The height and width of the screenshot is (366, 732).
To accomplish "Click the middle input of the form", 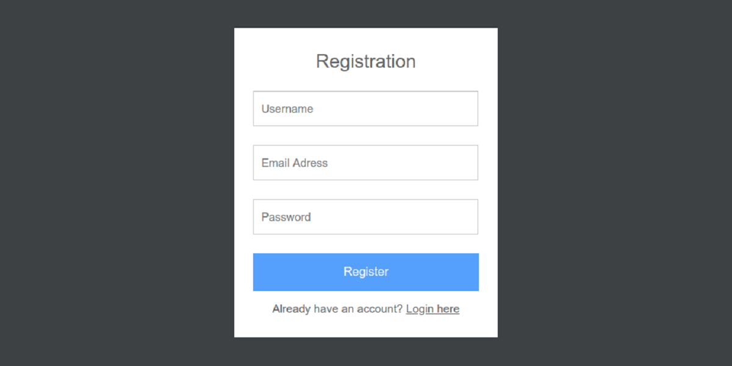I will pyautogui.click(x=365, y=163).
